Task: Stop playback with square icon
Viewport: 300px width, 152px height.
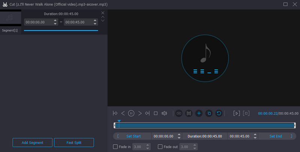Action: tap(156, 113)
